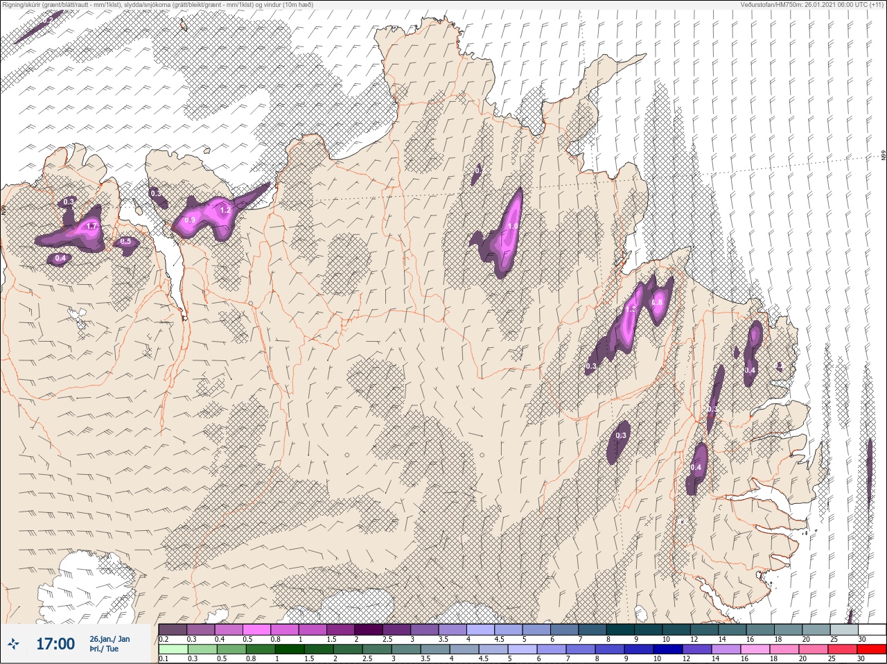Click the Veðurstofan logo icon beside the time
Screen dimensions: 887x664
click(13, 645)
